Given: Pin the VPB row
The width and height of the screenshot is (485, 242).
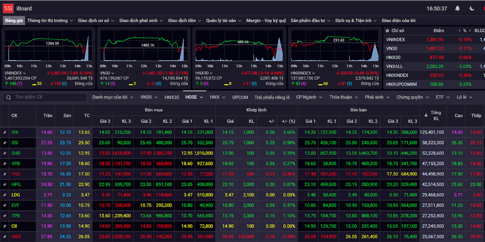Looking at the screenshot, I should [5, 163].
